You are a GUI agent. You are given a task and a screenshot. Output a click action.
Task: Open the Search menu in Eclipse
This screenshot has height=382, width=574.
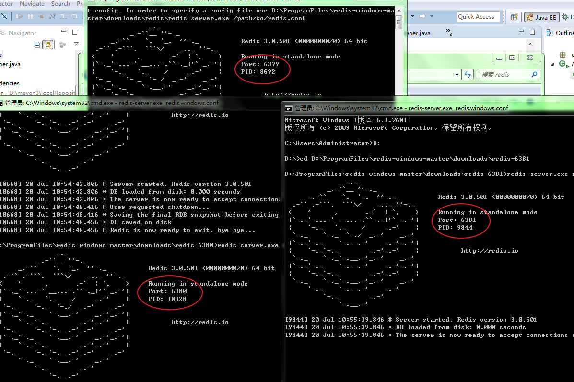coord(60,4)
